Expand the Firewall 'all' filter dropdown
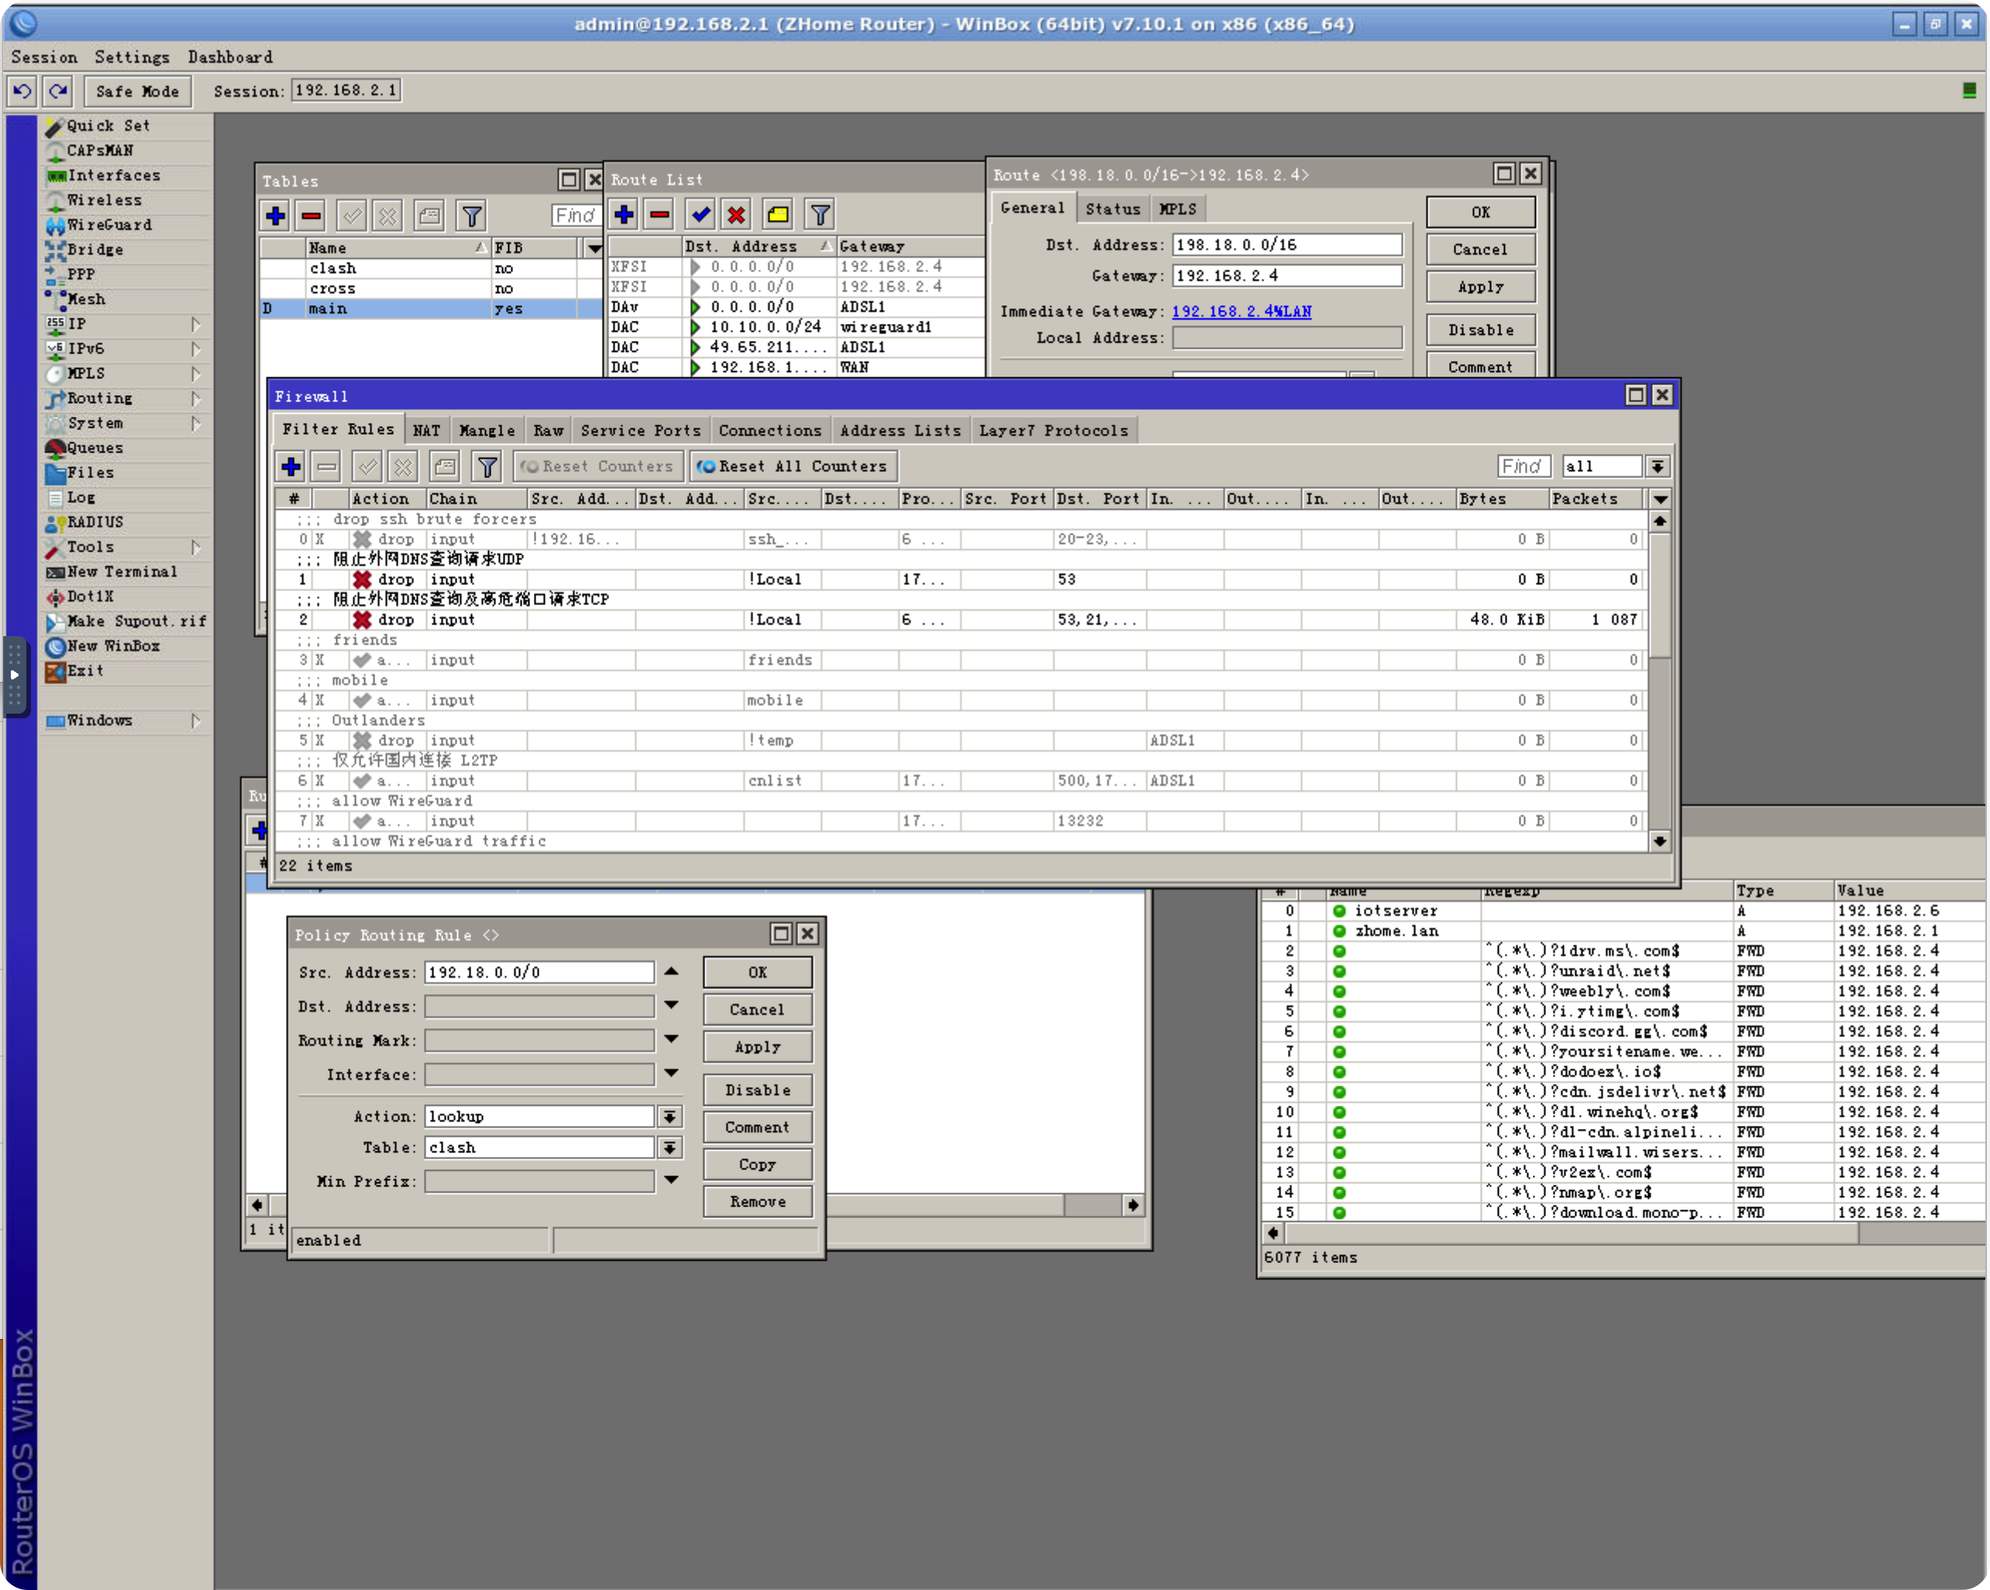The width and height of the screenshot is (1990, 1590). tap(1658, 467)
